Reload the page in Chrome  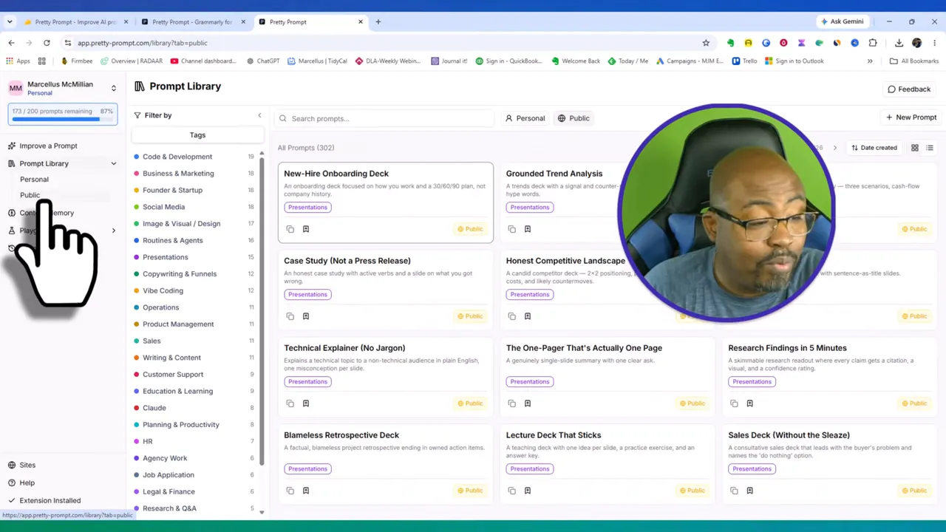[47, 43]
